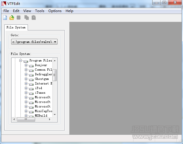
Task: Expand the Bonjour folder node
Action: pyautogui.click(x=26, y=65)
